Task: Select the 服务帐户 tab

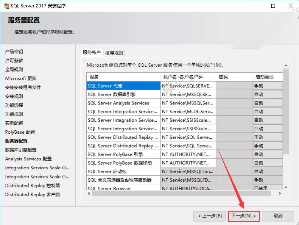Action: (92, 52)
